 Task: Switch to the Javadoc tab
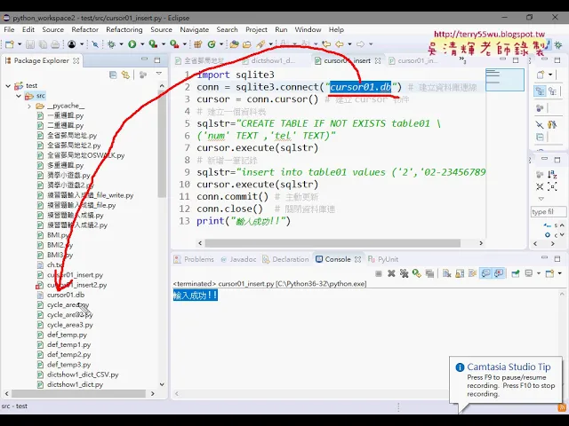(239, 259)
